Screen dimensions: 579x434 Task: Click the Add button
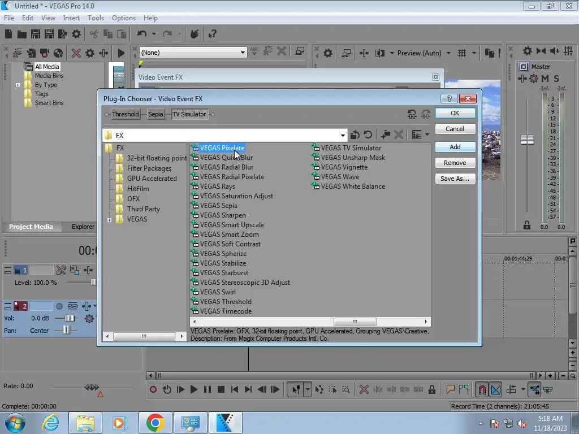tap(455, 147)
